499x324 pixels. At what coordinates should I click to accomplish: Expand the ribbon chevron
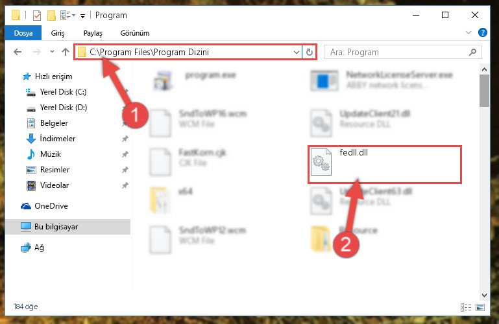pyautogui.click(x=469, y=32)
